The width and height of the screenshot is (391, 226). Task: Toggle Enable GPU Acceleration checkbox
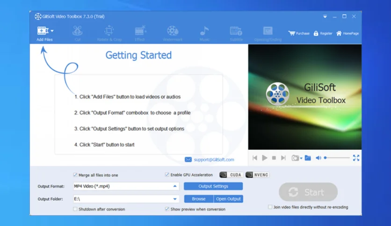(167, 175)
